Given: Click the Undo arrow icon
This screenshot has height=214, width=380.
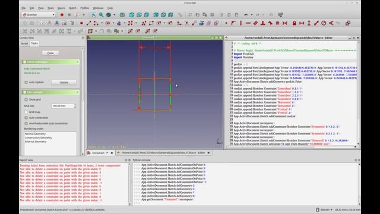Looking at the screenshot, I should [x=246, y=15].
